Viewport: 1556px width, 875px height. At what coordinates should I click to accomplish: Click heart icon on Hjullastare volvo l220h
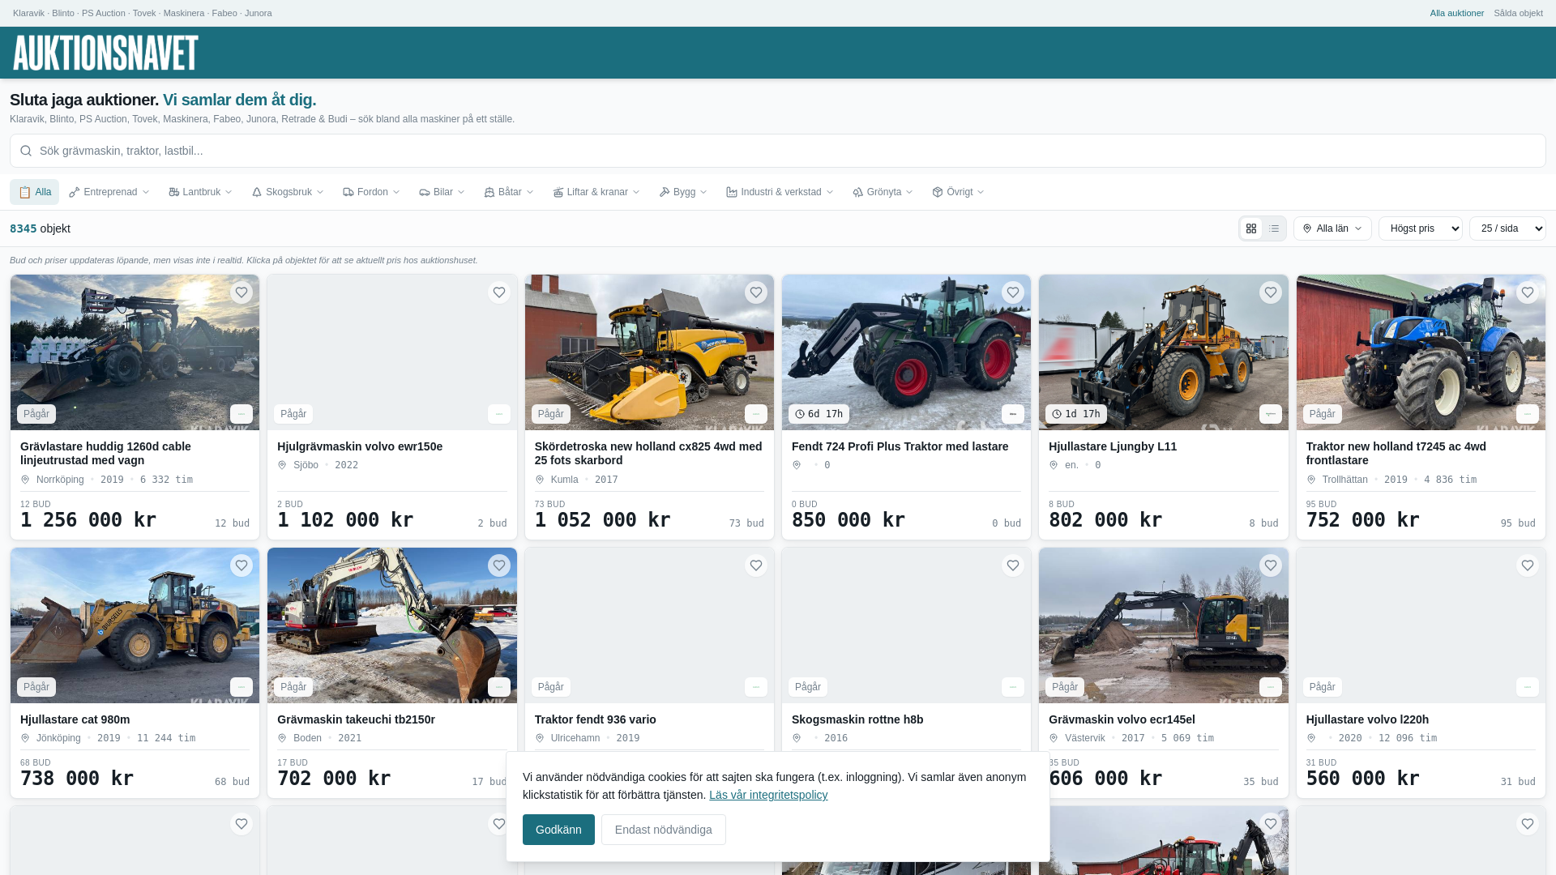[x=1528, y=566]
